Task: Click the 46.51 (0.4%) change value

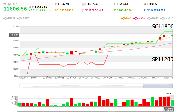Action: [x=38, y=10]
